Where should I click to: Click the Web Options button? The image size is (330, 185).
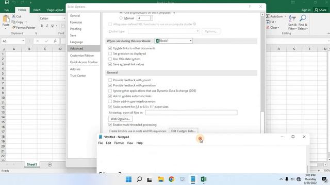click(120, 119)
